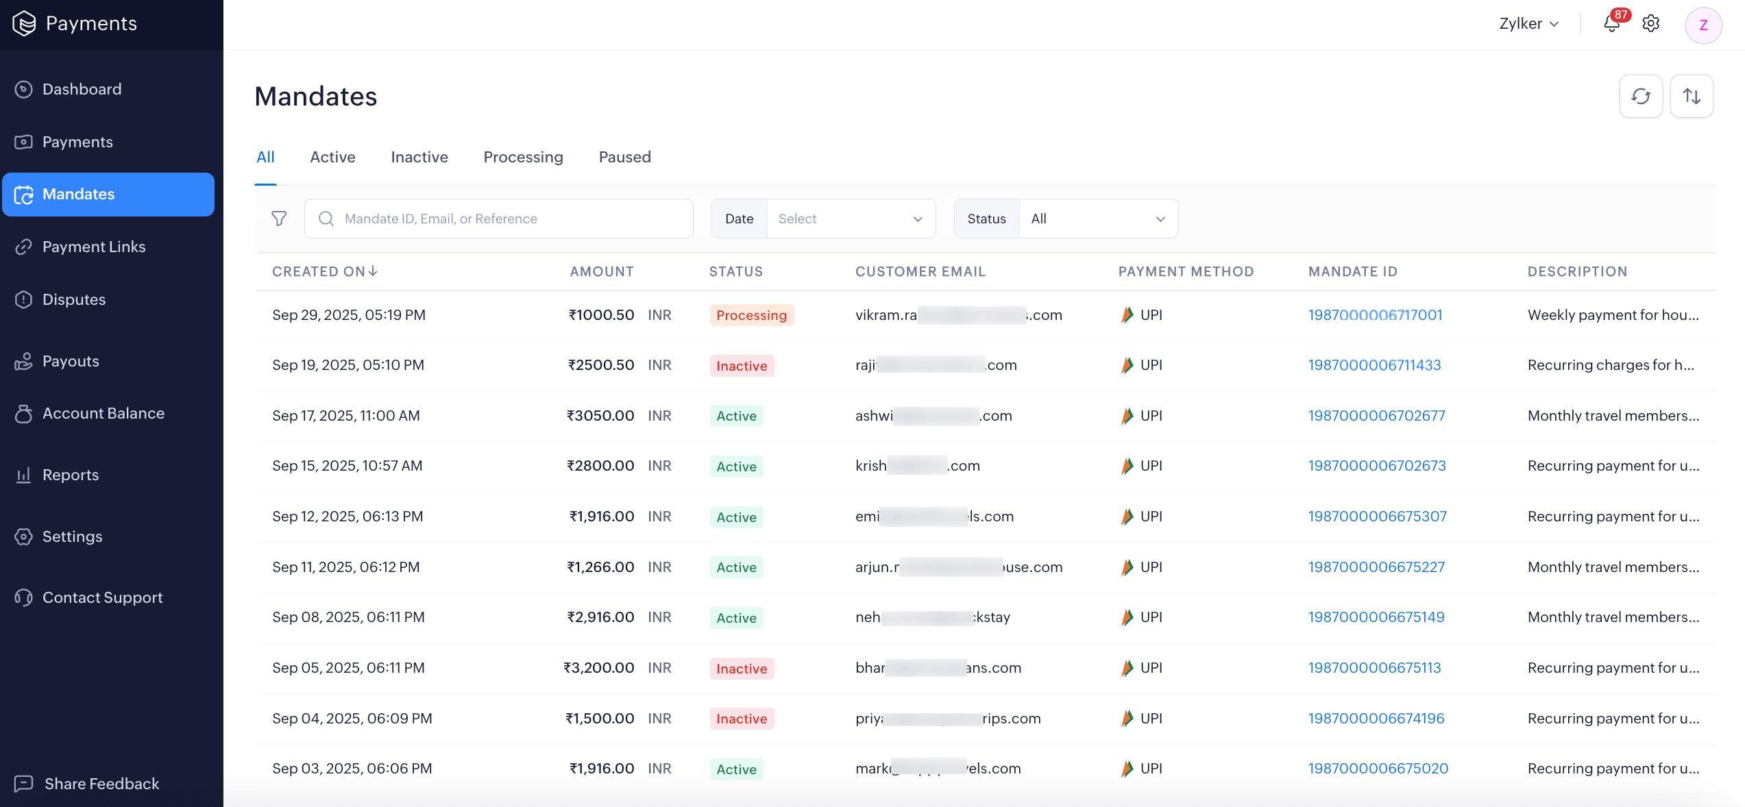Click the mandate search field
The width and height of the screenshot is (1745, 807).
pos(498,218)
